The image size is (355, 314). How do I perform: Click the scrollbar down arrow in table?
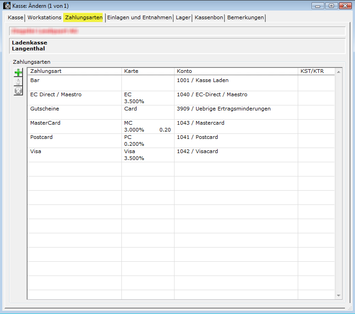(x=339, y=296)
